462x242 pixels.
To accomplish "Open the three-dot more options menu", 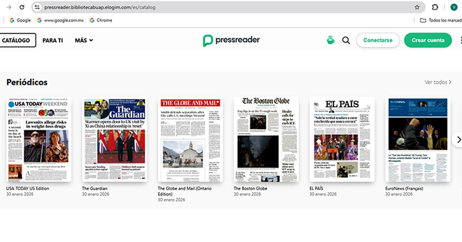I will pos(460,40).
